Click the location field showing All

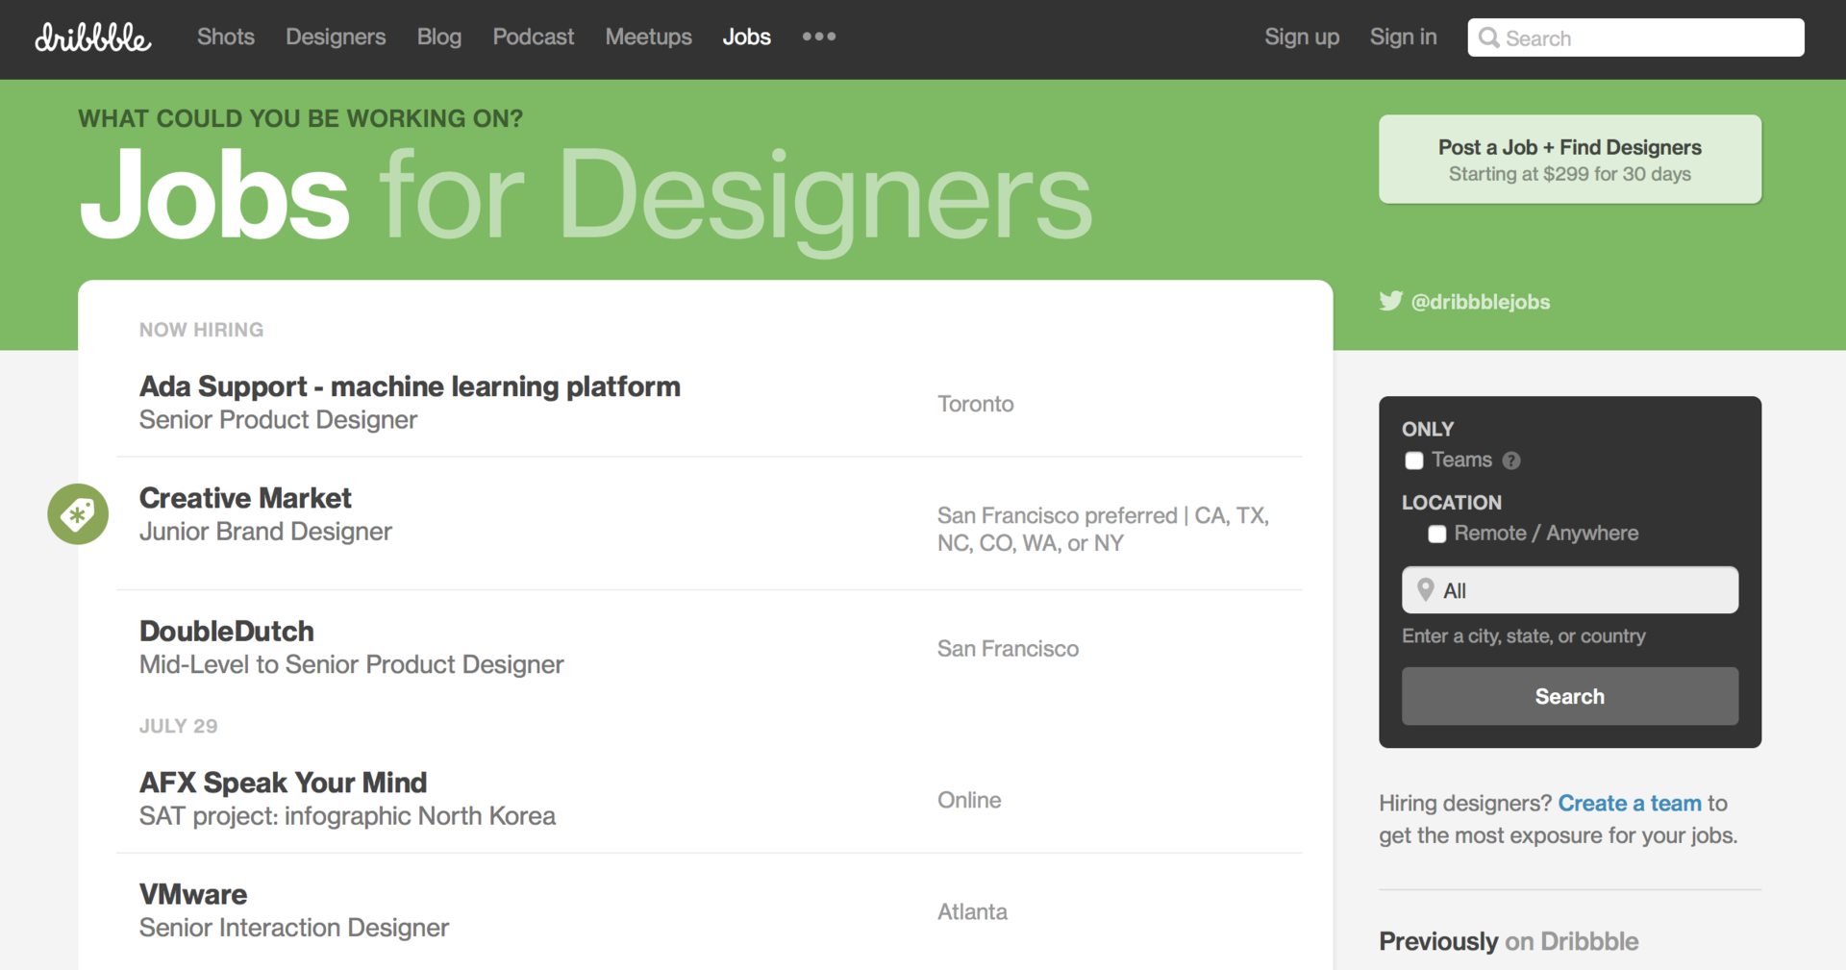[x=1570, y=590]
